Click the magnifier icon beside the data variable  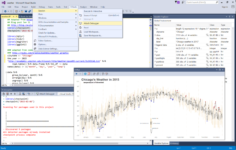point(208,35)
